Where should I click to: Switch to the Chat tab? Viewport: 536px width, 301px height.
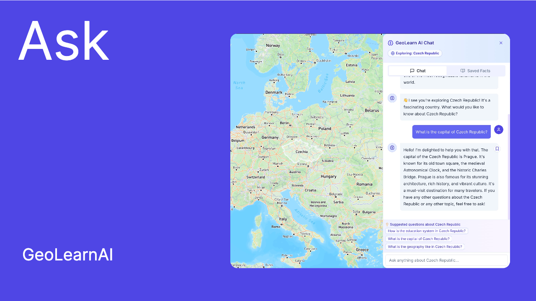[417, 71]
